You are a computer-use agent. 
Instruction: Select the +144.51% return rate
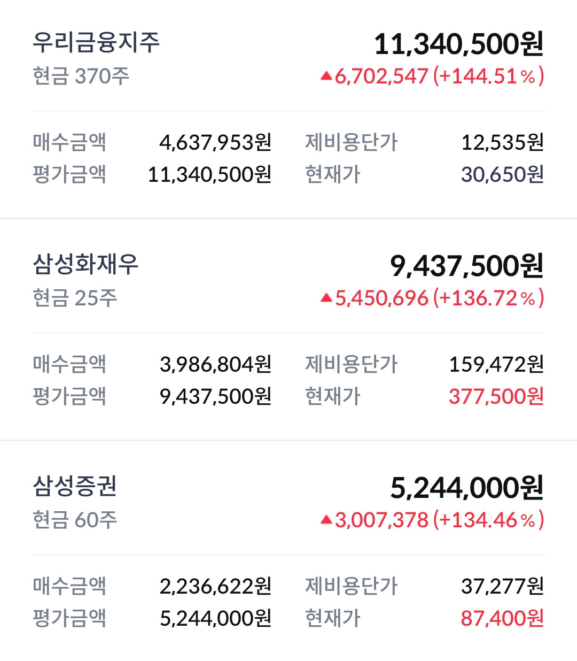click(488, 76)
